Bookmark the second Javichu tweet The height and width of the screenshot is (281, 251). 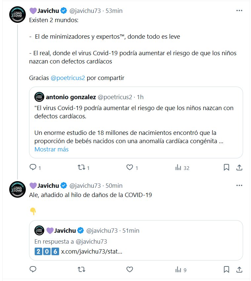pyautogui.click(x=226, y=270)
